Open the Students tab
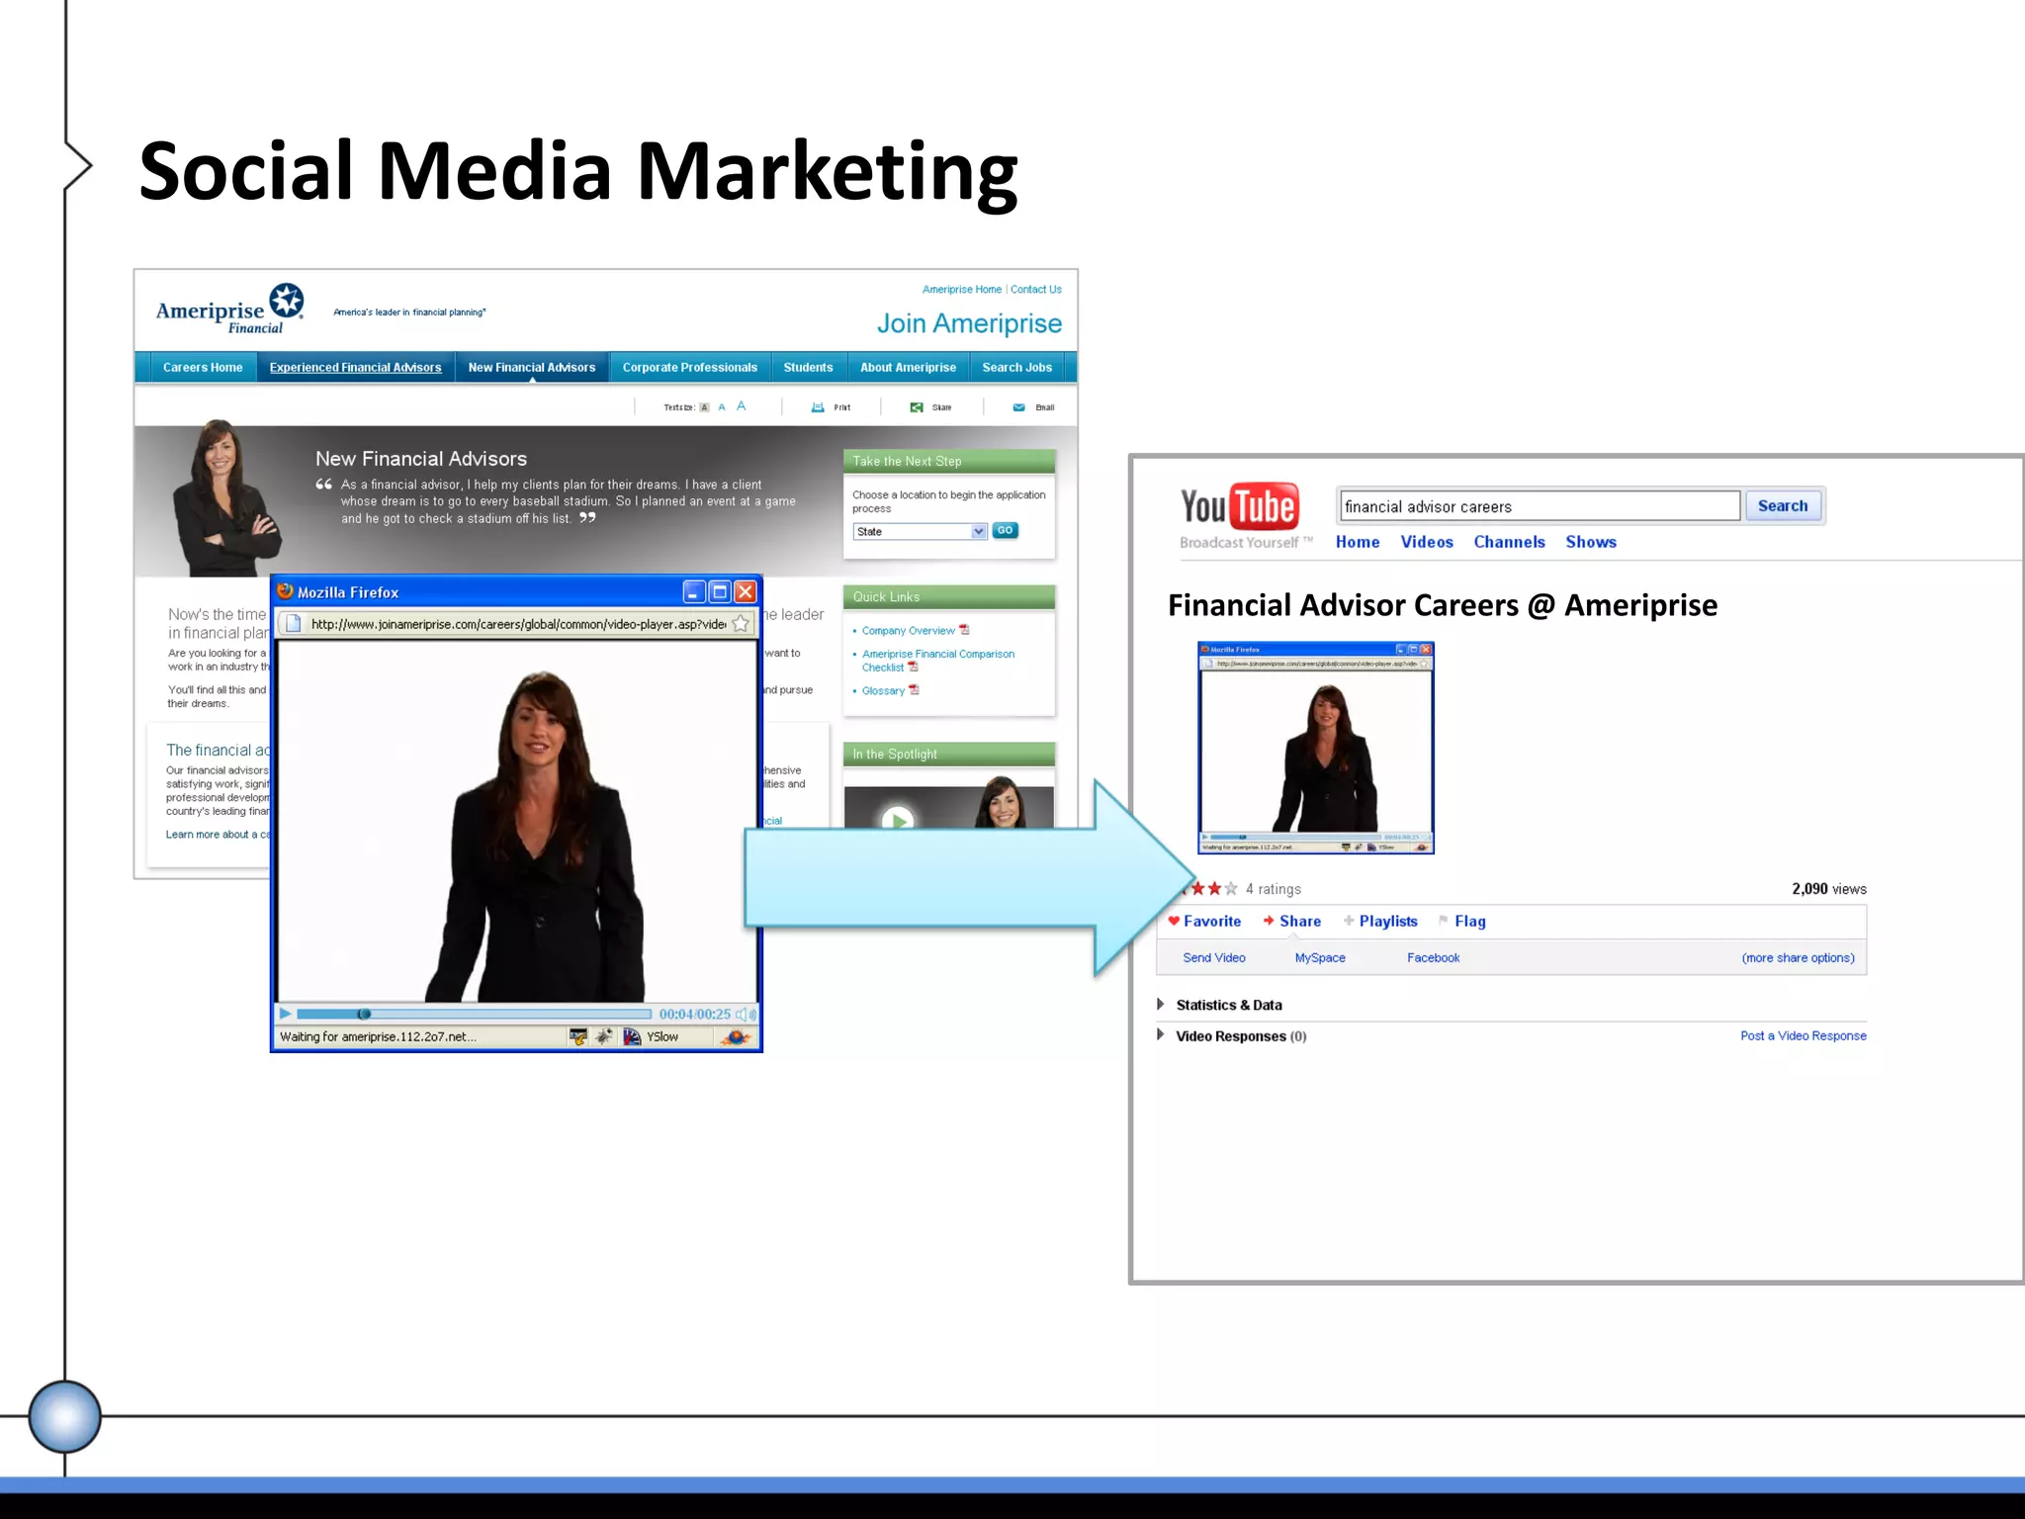Image resolution: width=2025 pixels, height=1519 pixels. (808, 367)
